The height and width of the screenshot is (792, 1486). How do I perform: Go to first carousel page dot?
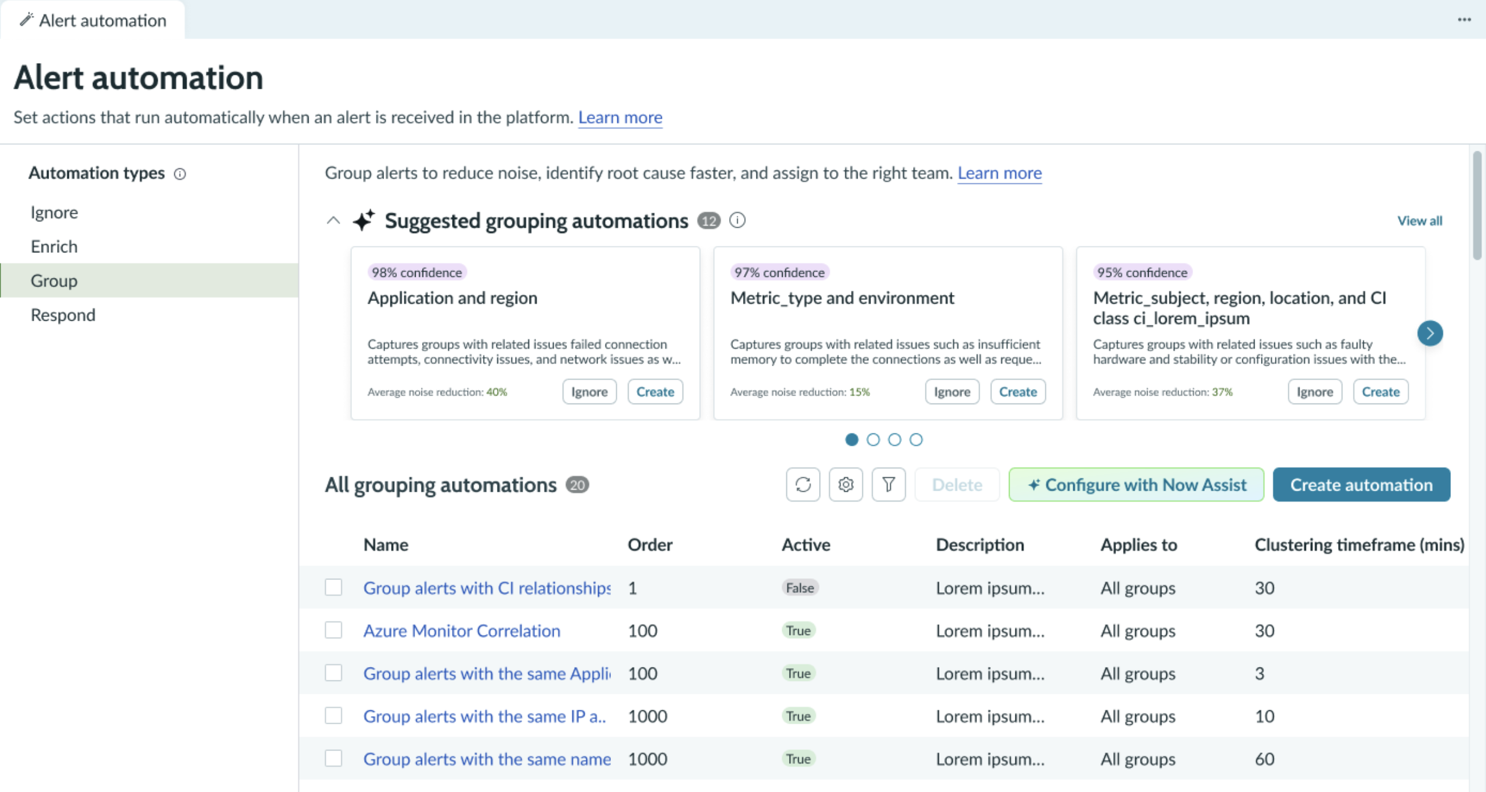coord(852,439)
